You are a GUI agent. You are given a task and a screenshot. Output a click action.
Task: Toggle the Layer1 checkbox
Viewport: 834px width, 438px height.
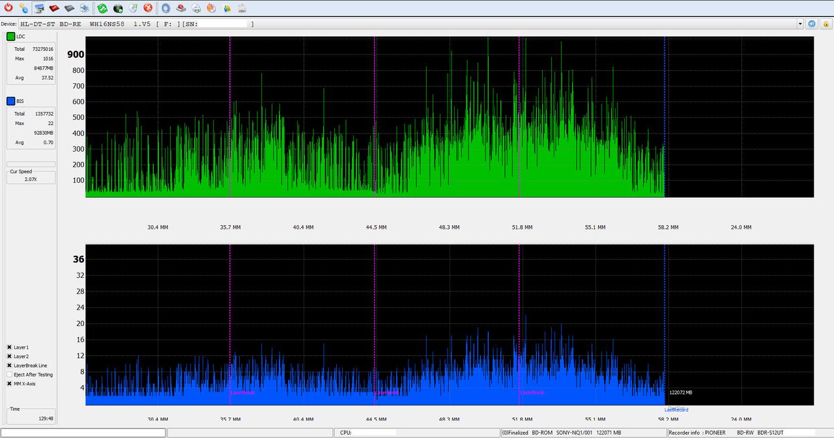10,348
